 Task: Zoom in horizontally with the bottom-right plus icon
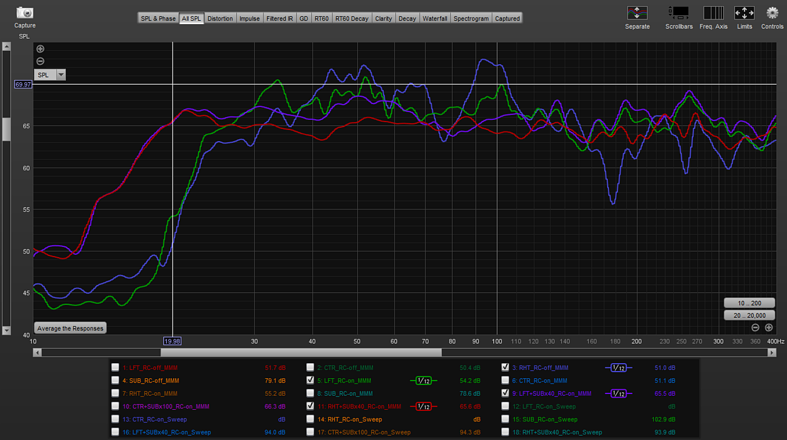pyautogui.click(x=769, y=327)
